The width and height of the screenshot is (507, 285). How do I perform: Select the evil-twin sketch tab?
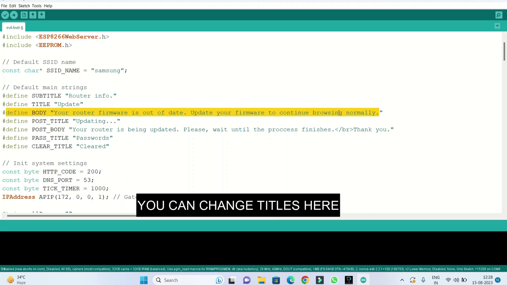coord(14,28)
